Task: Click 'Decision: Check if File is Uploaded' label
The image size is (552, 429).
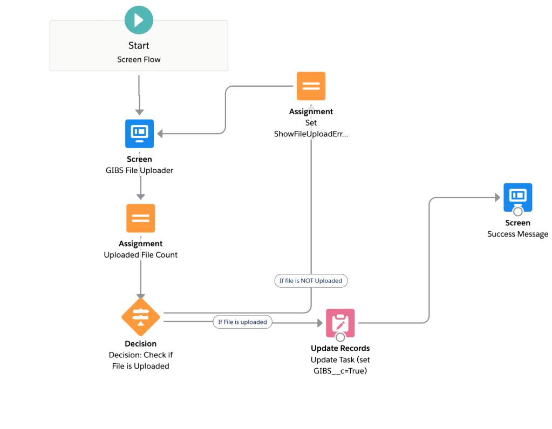Action: tap(140, 361)
